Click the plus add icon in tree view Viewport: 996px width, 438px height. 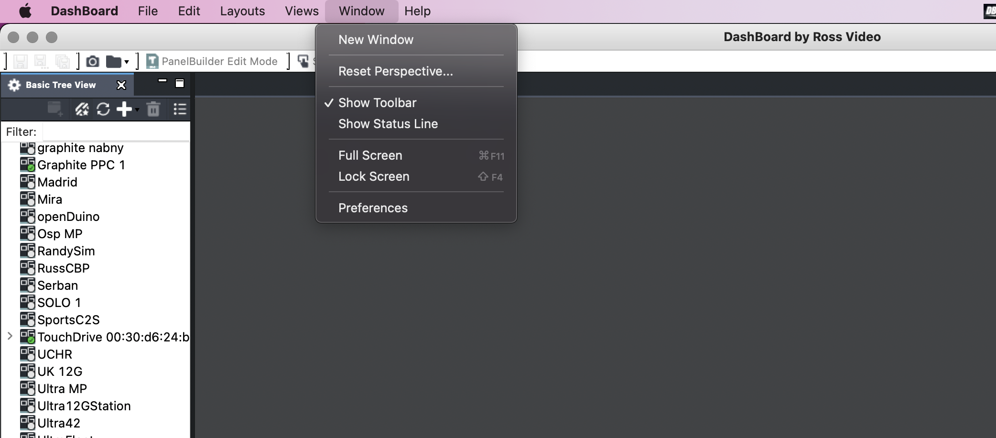[124, 109]
